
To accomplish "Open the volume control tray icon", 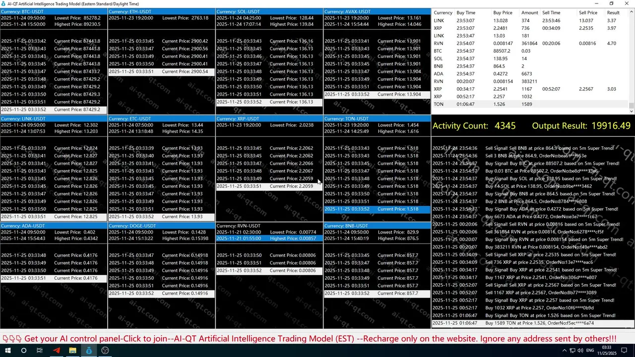I will coord(581,351).
